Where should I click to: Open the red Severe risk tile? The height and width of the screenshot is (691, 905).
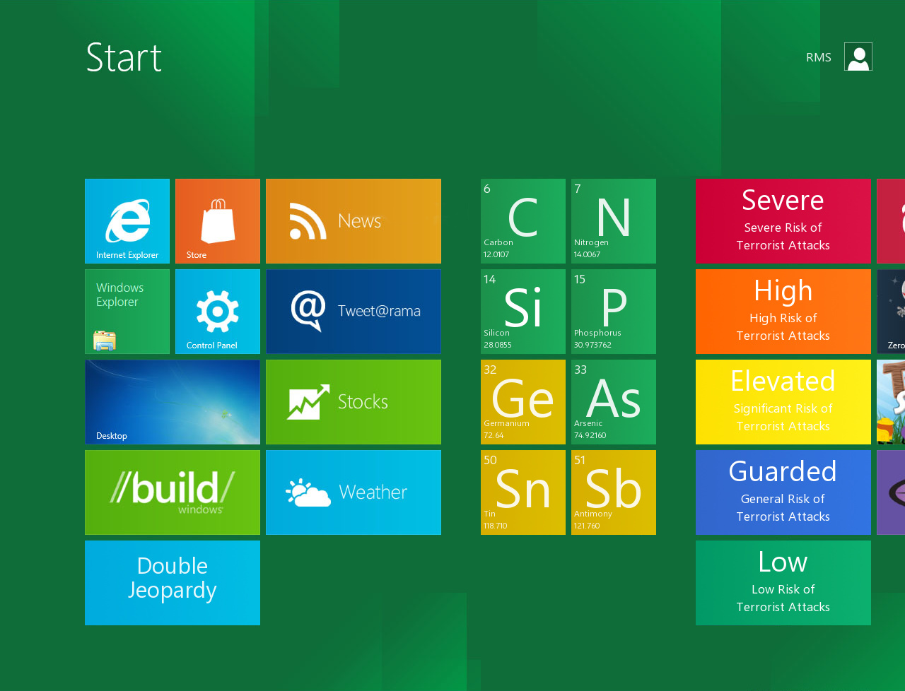point(783,221)
